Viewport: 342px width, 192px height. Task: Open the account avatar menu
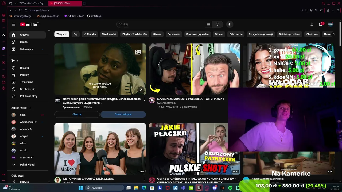331,24
